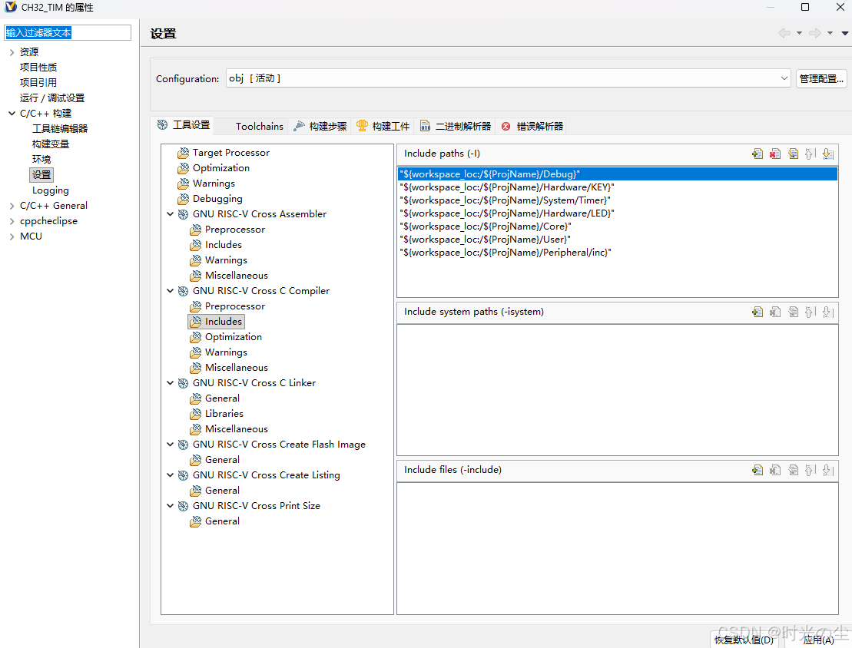This screenshot has width=852, height=648.
Task: Add an include system path (-isystem)
Action: 758,312
